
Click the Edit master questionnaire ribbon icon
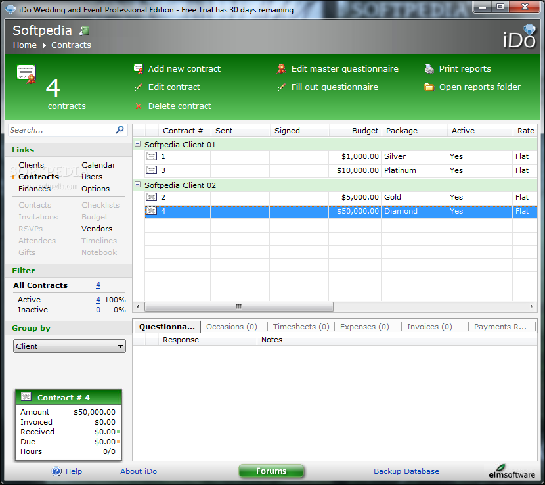281,69
